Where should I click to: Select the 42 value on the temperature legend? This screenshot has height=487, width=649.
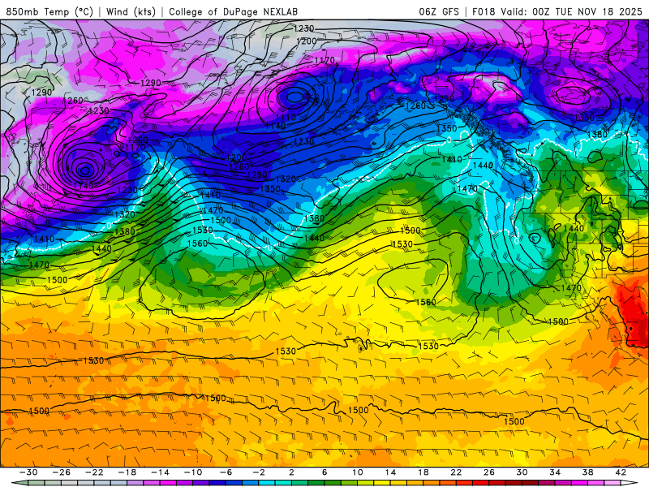(621, 472)
